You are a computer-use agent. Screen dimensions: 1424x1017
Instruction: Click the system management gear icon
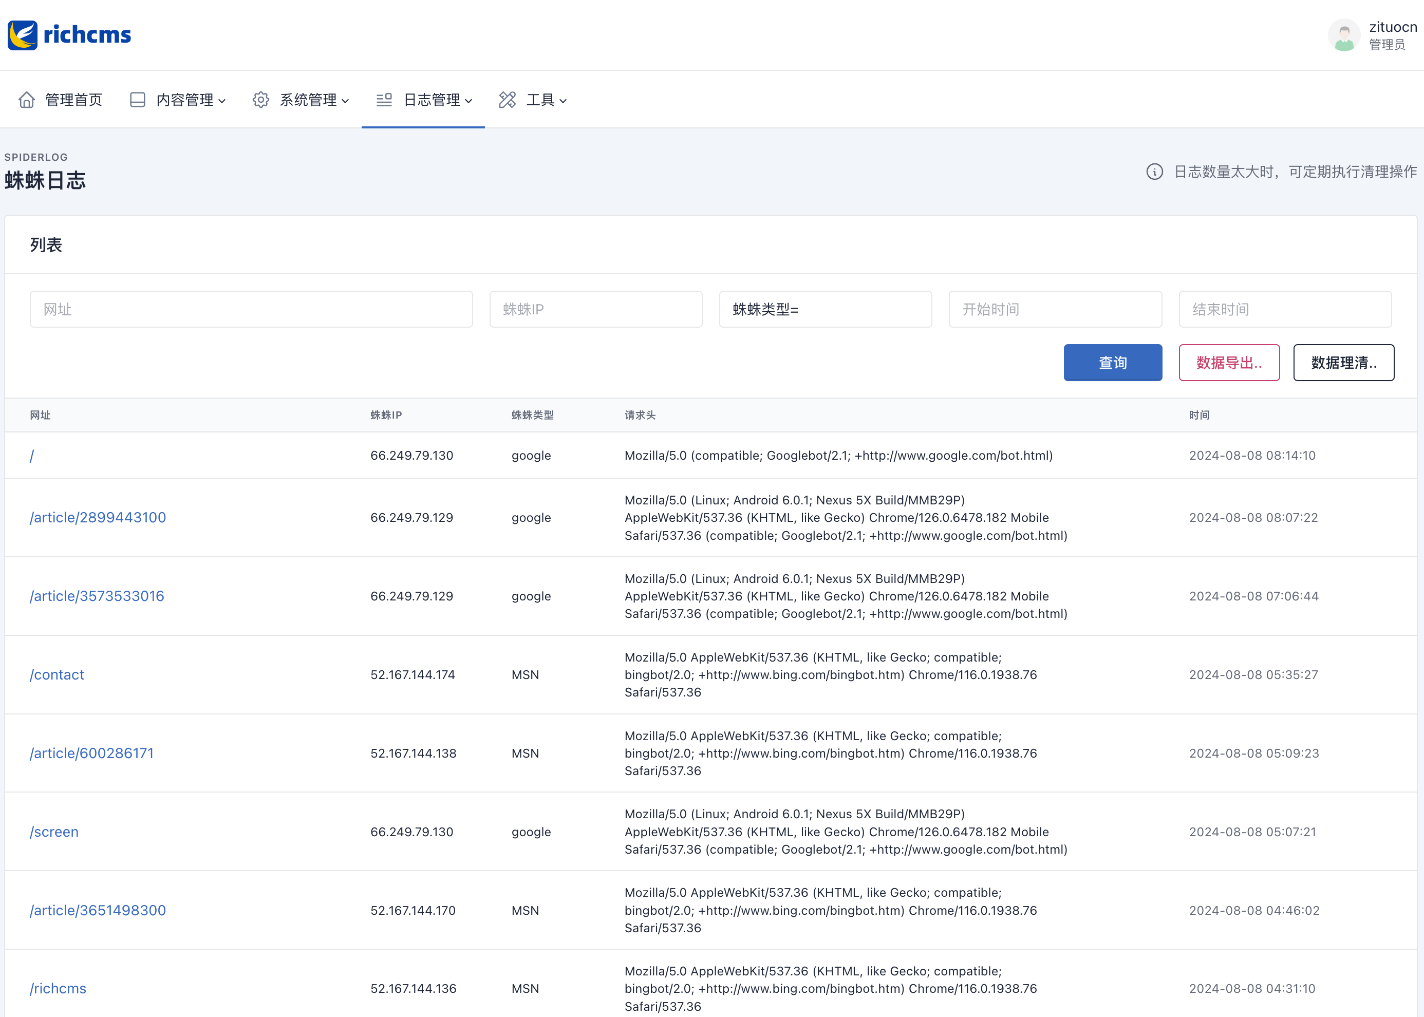(x=260, y=100)
